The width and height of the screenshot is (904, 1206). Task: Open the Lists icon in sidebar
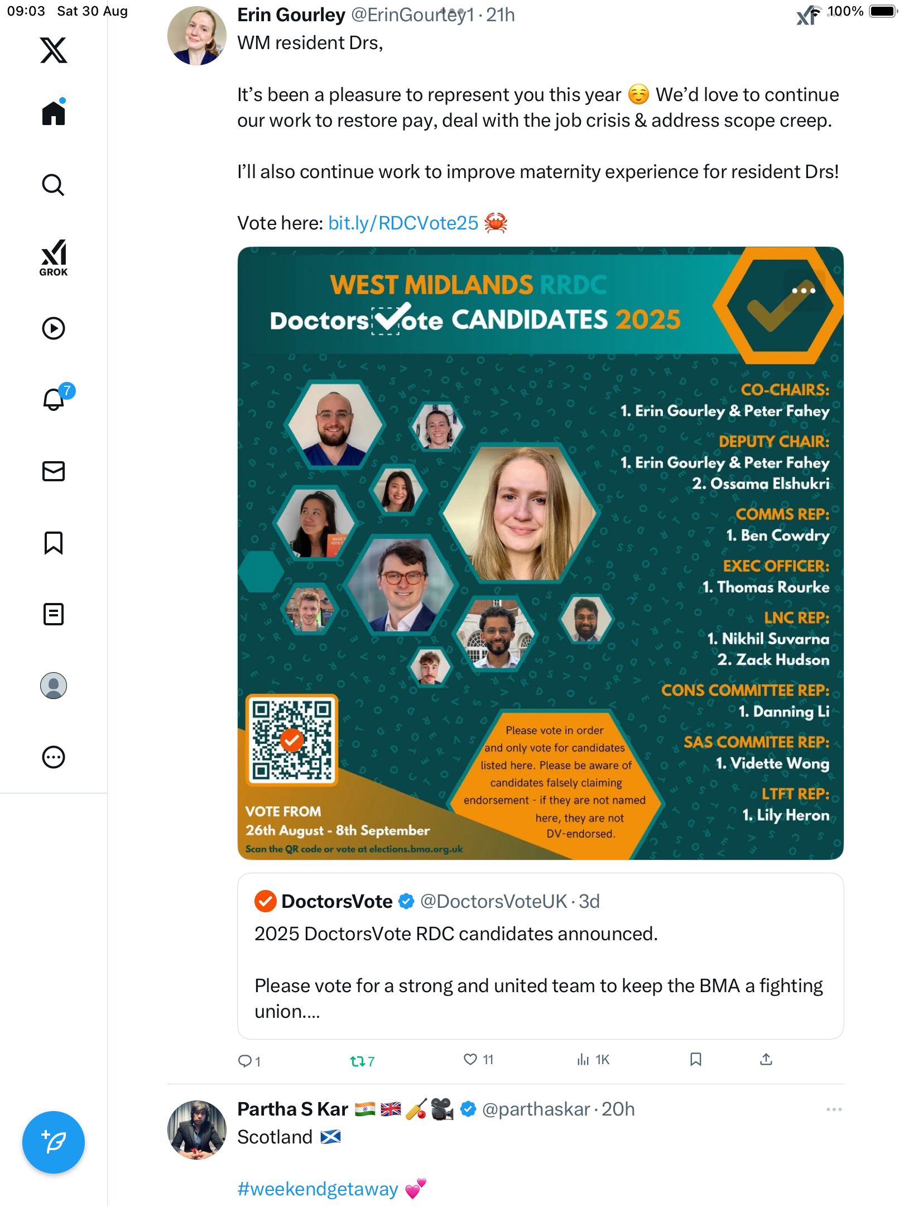click(x=54, y=614)
